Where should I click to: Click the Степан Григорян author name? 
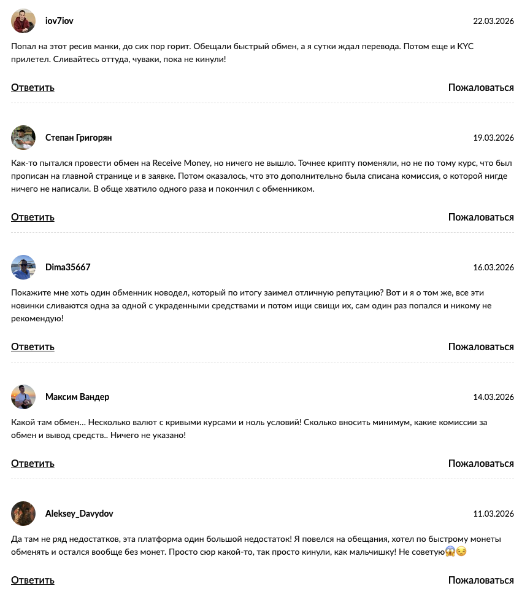[x=79, y=138]
